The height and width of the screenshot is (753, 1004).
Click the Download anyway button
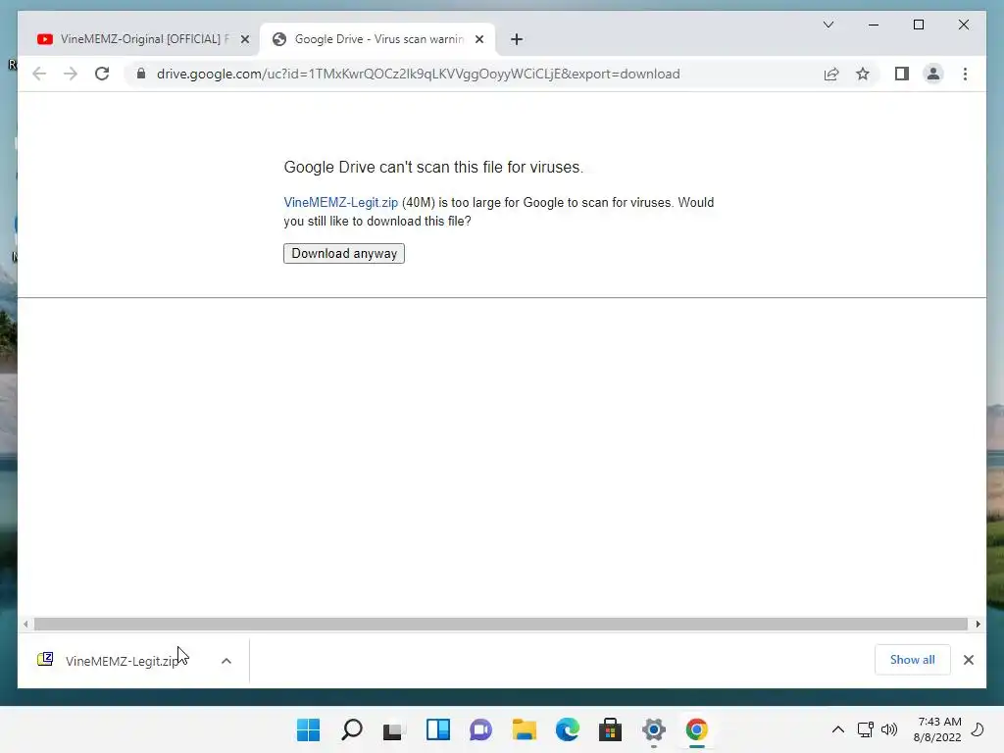coord(344,254)
